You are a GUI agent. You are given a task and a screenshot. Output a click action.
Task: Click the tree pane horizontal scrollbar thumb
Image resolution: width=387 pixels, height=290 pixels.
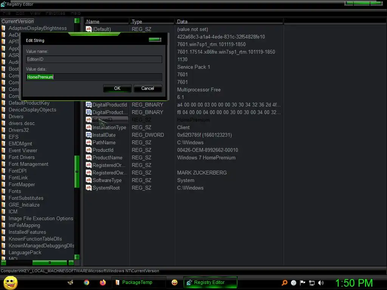pyautogui.click(x=50, y=262)
